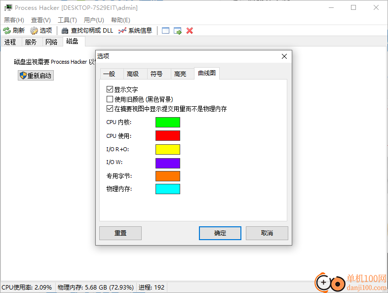Viewport: 388px width, 293px height.
Task: Pick the cyan 物理内存 color swatch
Action: (x=168, y=189)
